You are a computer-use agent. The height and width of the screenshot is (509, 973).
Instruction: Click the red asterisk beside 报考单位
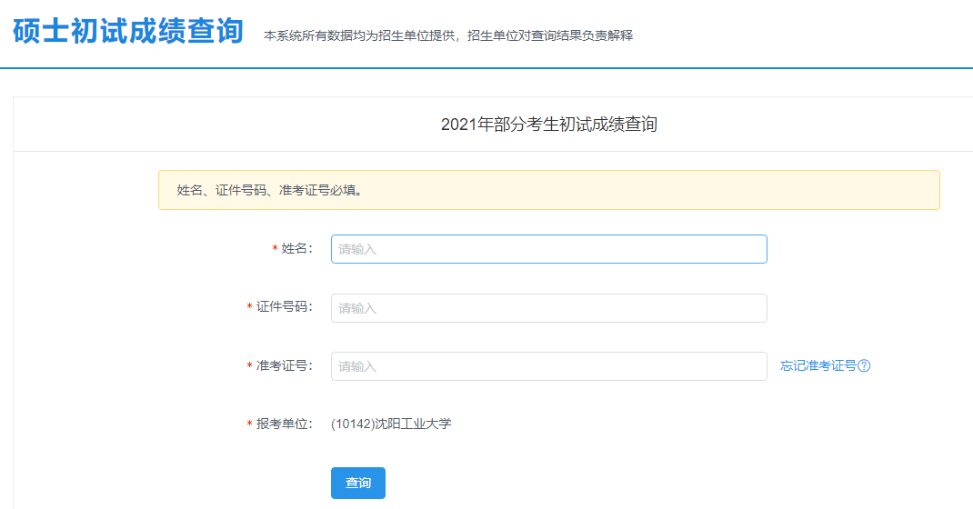coord(250,424)
